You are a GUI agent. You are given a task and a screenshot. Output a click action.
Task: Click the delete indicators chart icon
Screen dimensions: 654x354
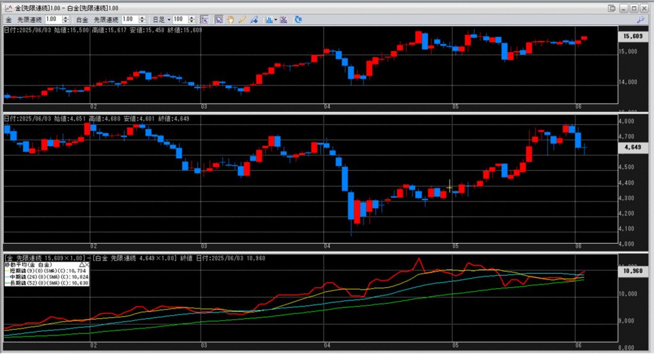tap(283, 20)
